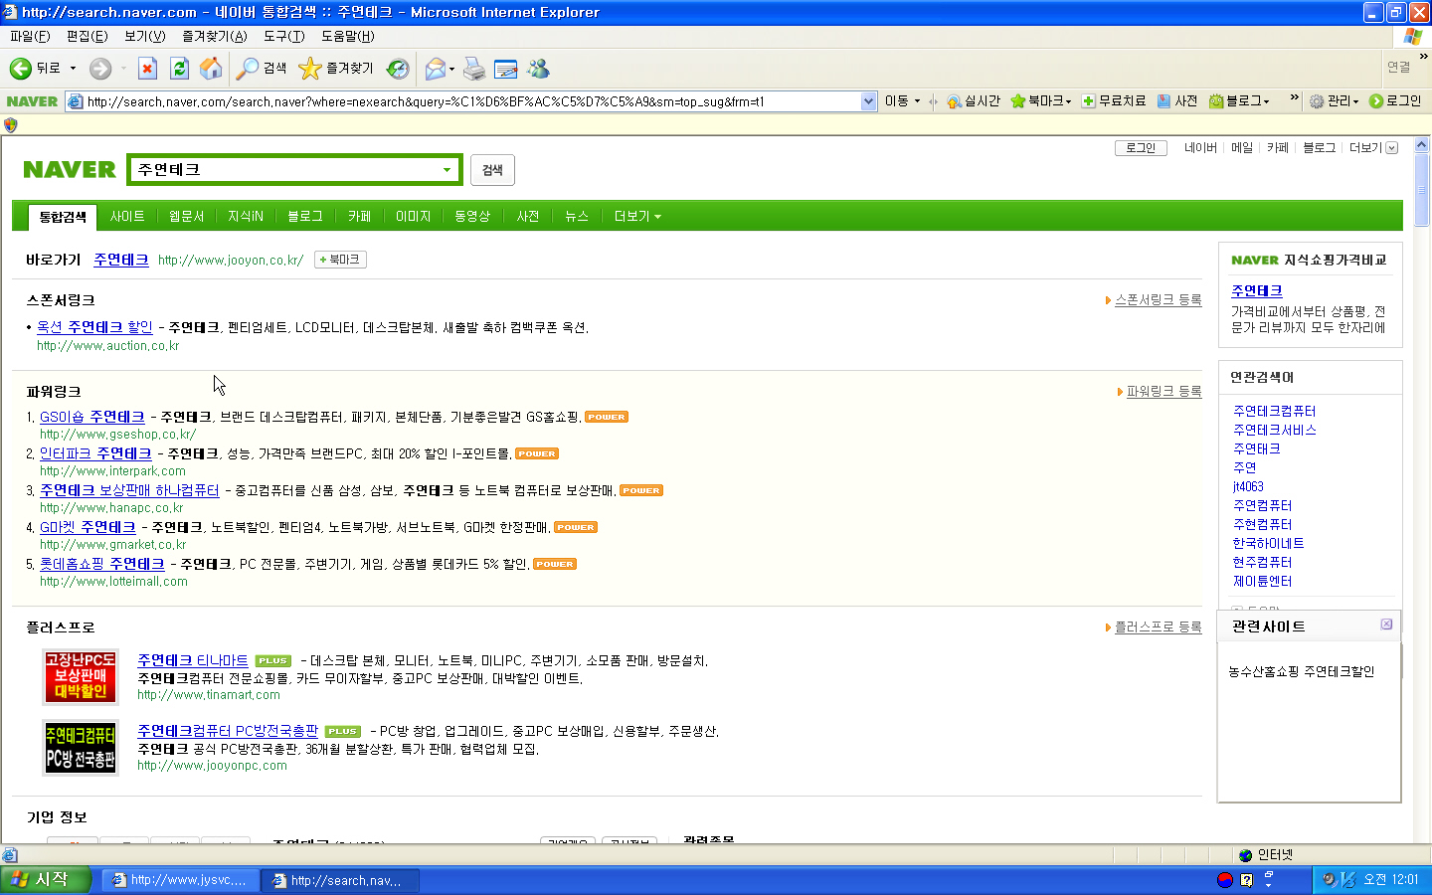This screenshot has width=1432, height=895.
Task: Click the 로그인 button at page top
Action: click(1141, 148)
